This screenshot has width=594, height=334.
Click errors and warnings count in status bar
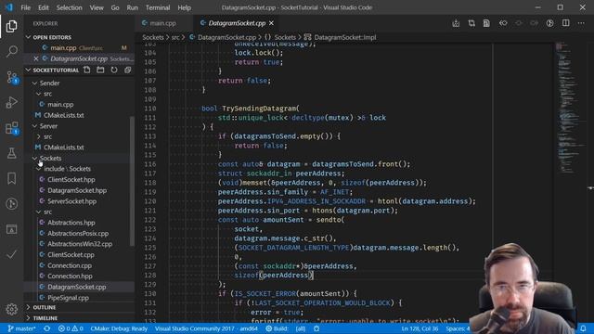pos(71,328)
